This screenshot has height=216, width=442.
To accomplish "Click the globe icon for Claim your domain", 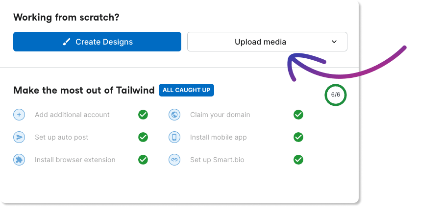I will tap(174, 115).
